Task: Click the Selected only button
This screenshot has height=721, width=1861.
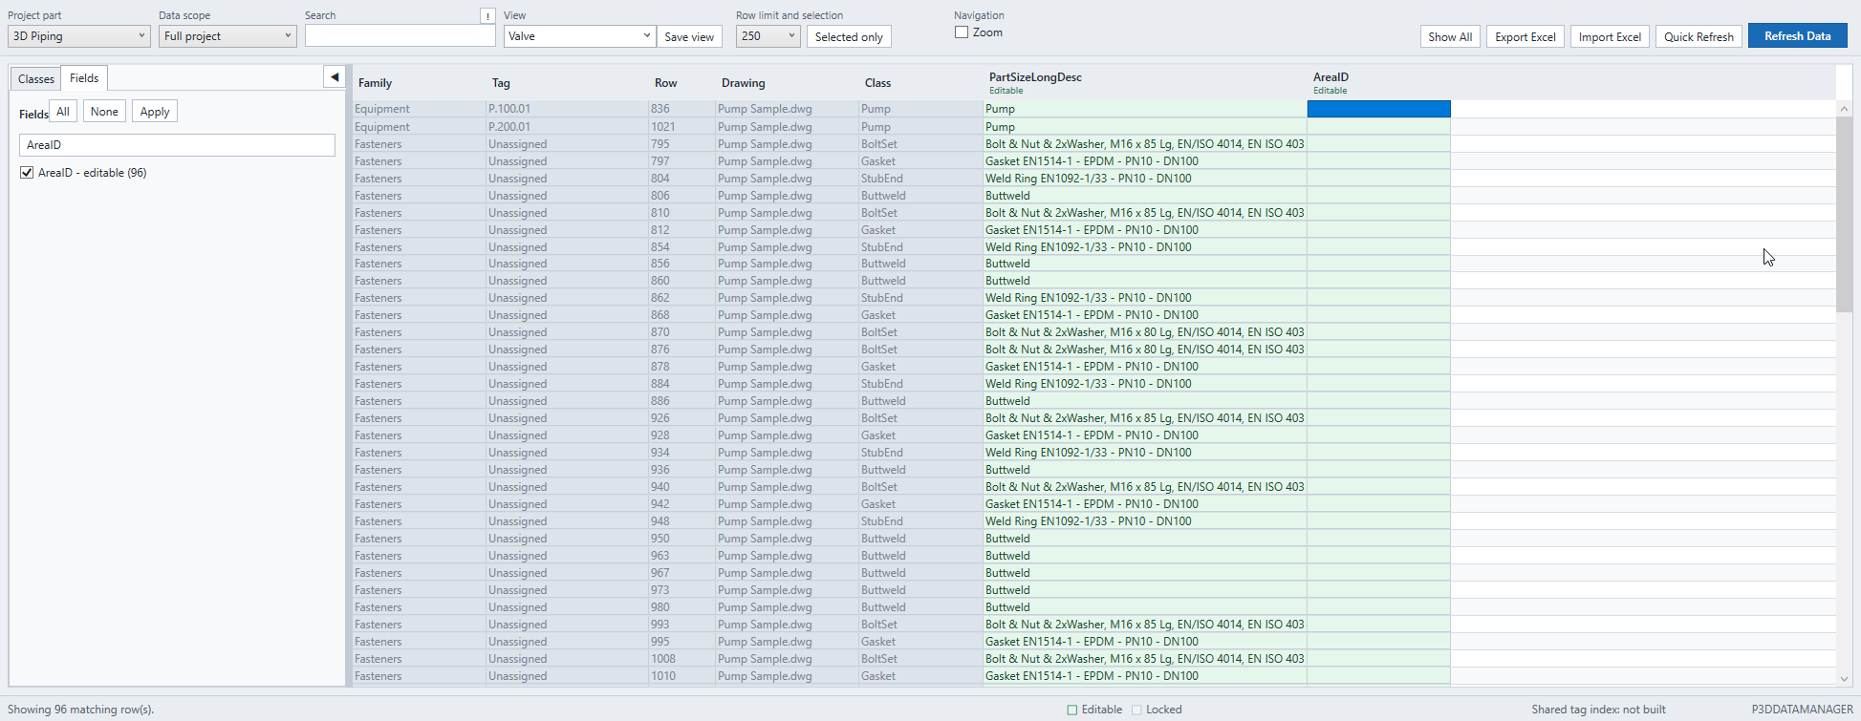Action: tap(849, 36)
